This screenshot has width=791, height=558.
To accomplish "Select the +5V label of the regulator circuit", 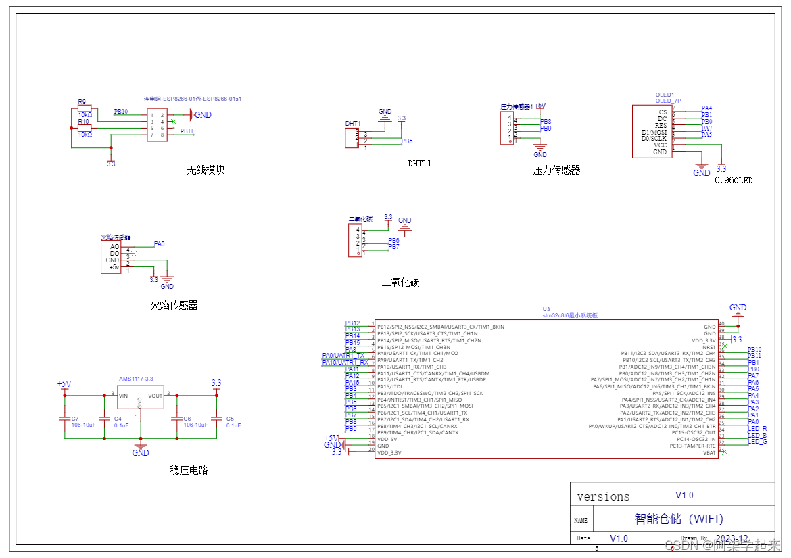I will pos(64,384).
